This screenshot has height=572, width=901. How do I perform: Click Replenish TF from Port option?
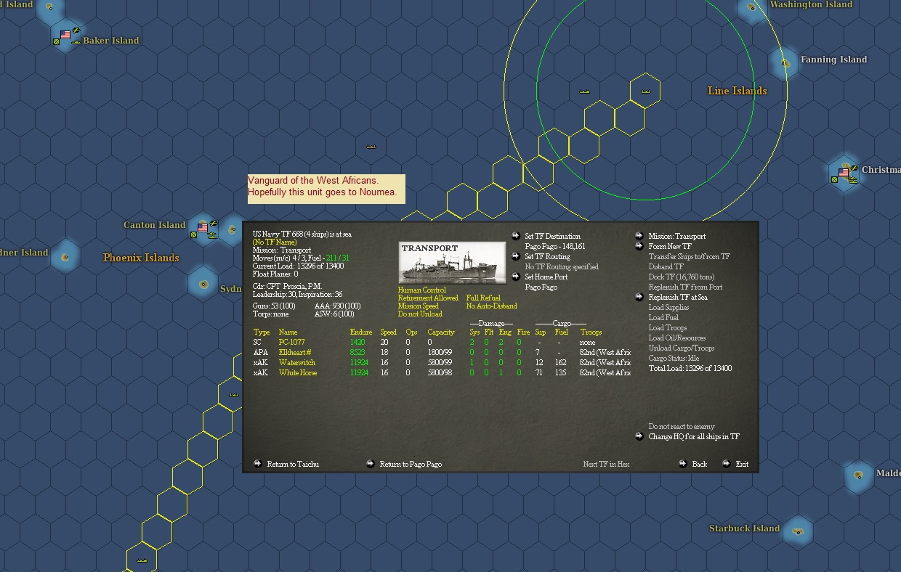tap(685, 287)
